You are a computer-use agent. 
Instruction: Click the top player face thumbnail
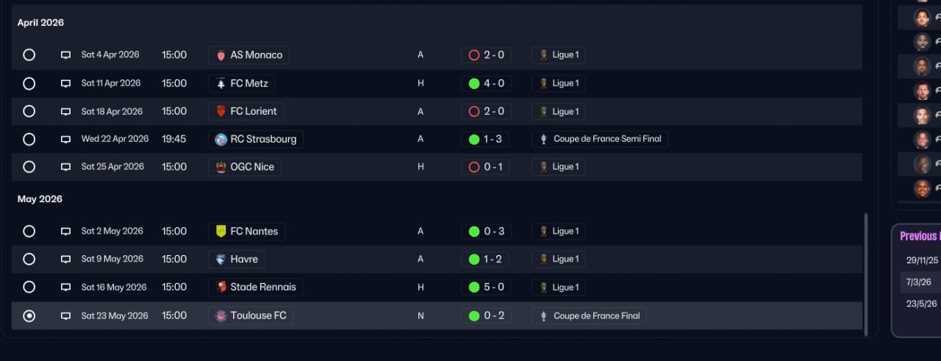point(922,18)
